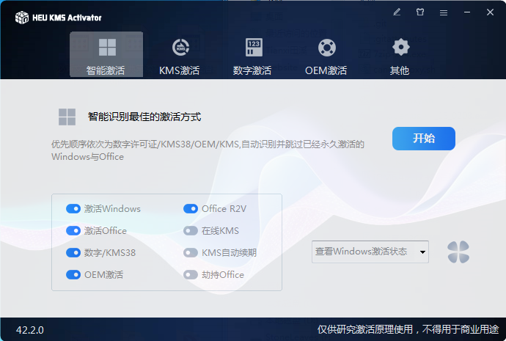Click the 智能识别最佳的激活方式 heading

[x=144, y=117]
